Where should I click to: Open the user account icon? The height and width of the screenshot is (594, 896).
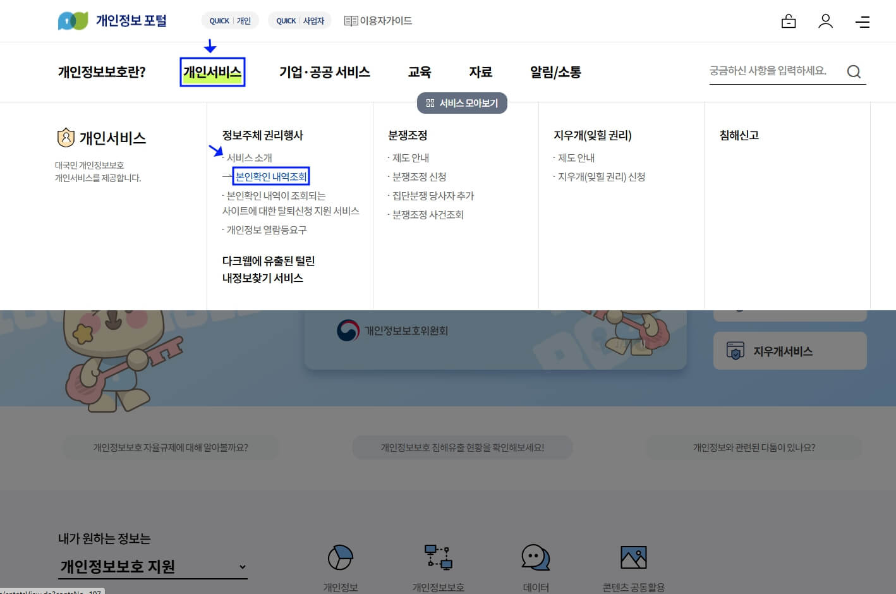click(825, 21)
